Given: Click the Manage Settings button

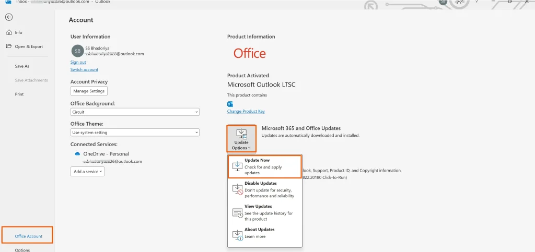Looking at the screenshot, I should pyautogui.click(x=89, y=91).
